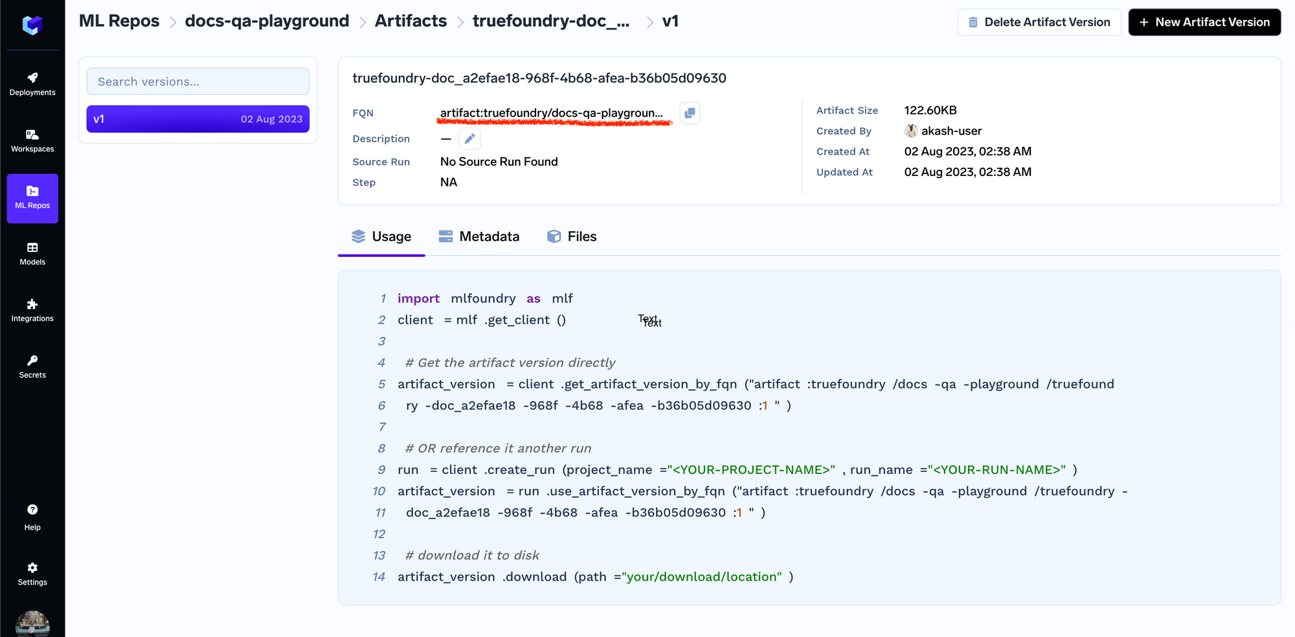The image size is (1295, 637).
Task: Open Help in the sidebar
Action: [32, 518]
